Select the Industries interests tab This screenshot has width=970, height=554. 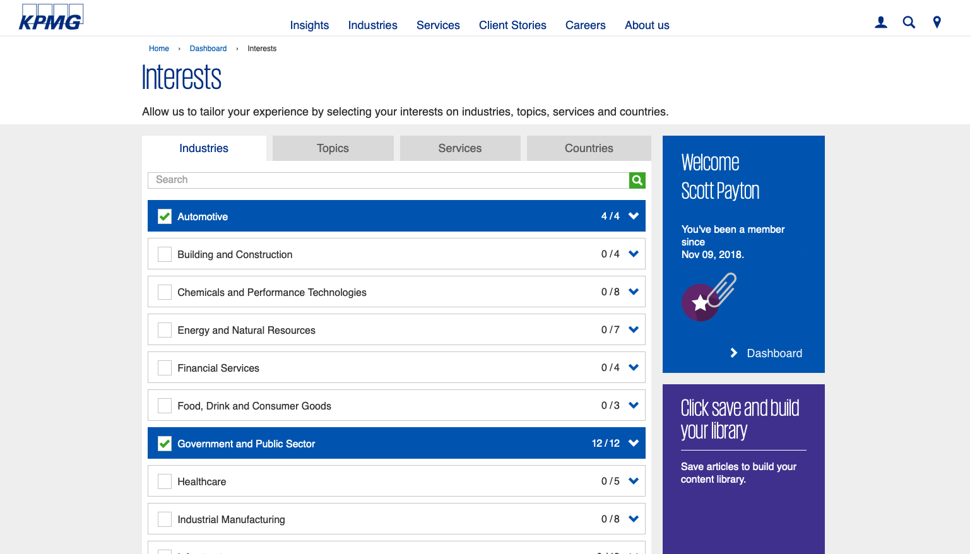tap(204, 148)
